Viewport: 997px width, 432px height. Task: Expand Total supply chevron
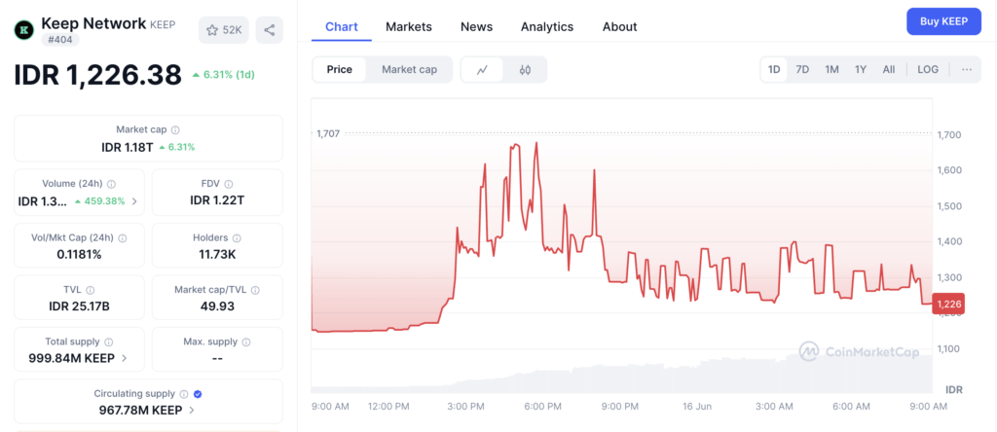point(124,358)
